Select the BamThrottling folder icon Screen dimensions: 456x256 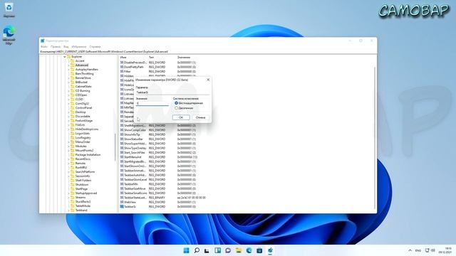(73, 74)
